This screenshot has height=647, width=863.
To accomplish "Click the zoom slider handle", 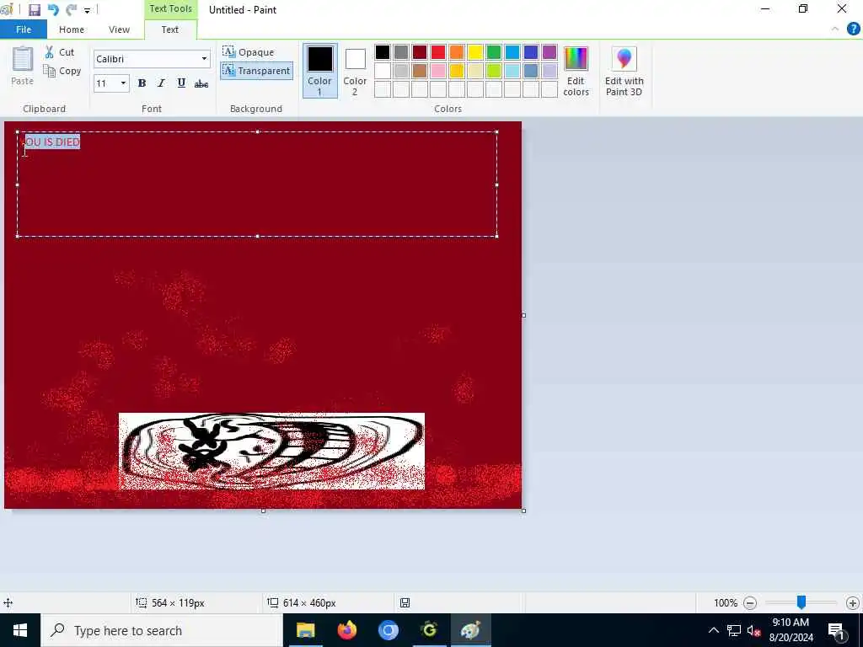I will 801,603.
